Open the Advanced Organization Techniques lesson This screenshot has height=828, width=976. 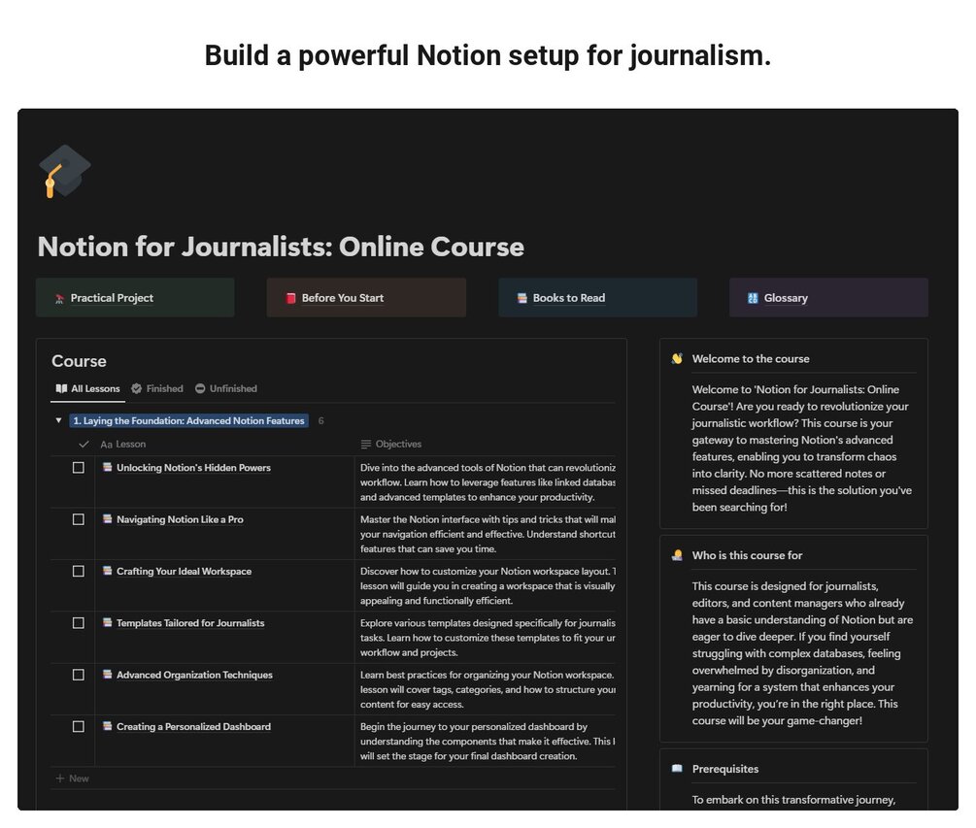click(x=195, y=675)
